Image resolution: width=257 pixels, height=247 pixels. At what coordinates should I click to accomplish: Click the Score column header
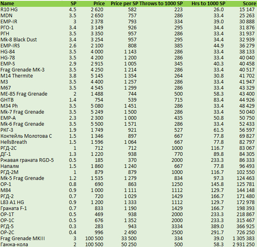(249, 4)
